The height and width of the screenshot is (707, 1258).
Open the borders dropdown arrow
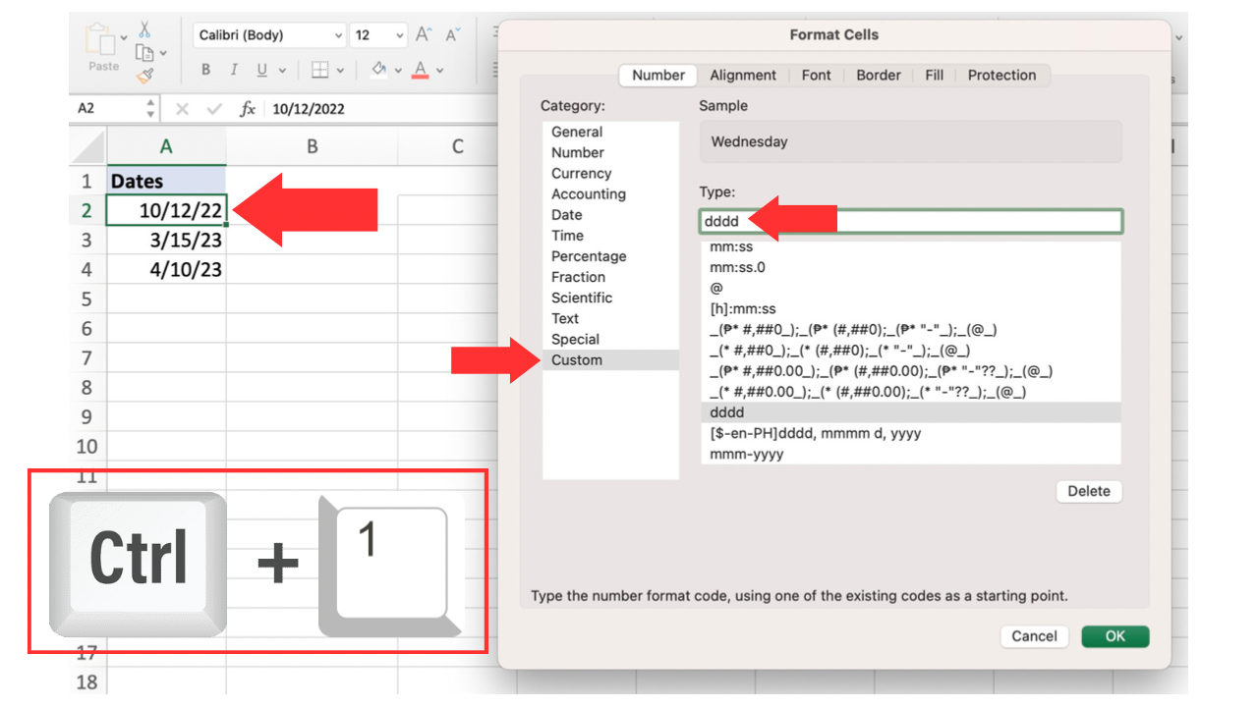pos(340,71)
